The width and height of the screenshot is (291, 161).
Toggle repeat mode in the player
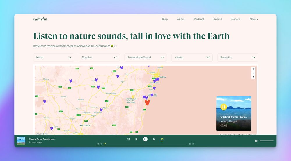point(162,139)
